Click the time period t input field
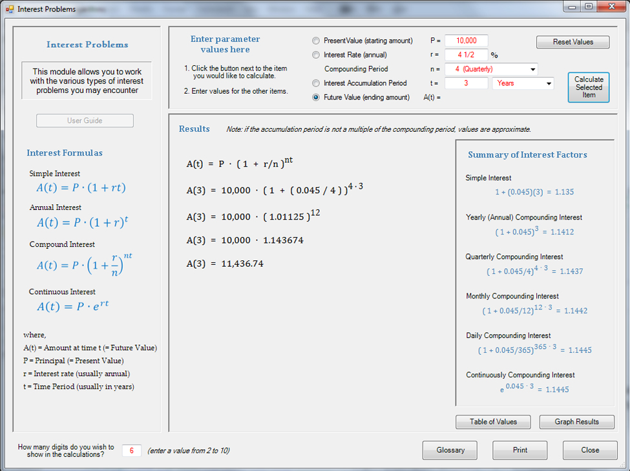 pyautogui.click(x=466, y=83)
